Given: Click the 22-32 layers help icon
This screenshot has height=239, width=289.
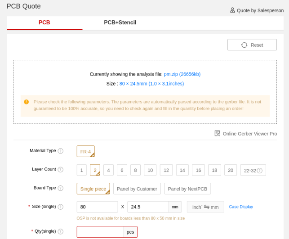Looking at the screenshot, I should [x=260, y=171].
